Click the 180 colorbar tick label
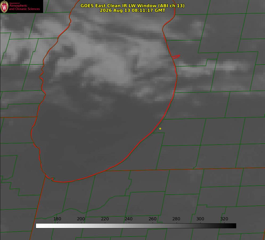 [x=57, y=219]
